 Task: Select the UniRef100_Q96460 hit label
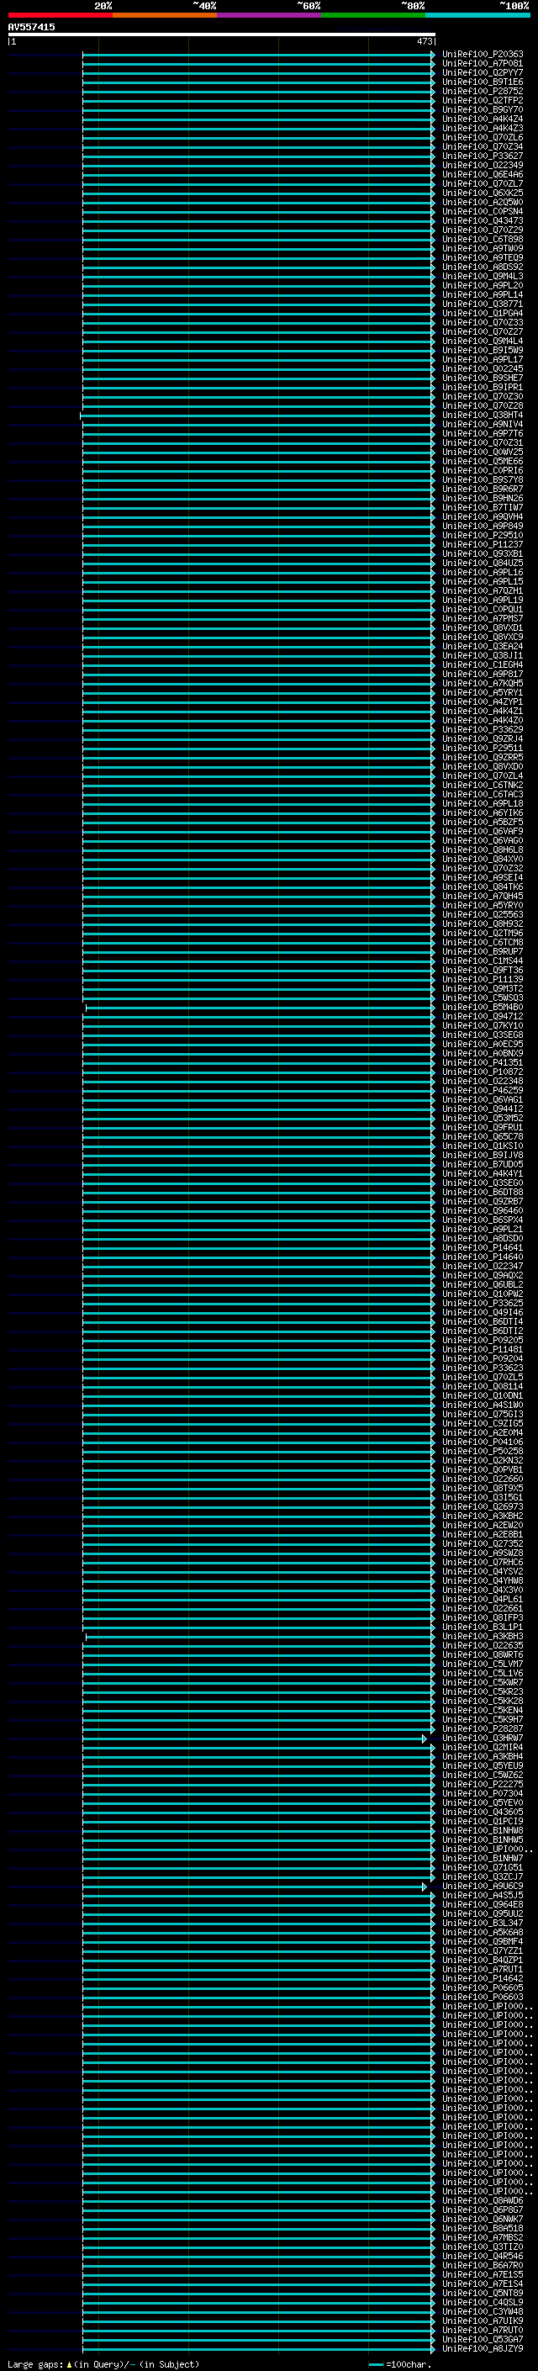pos(483,1211)
